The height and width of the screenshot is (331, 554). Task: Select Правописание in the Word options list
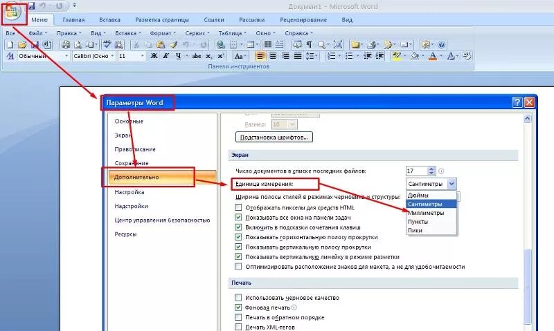click(x=135, y=149)
